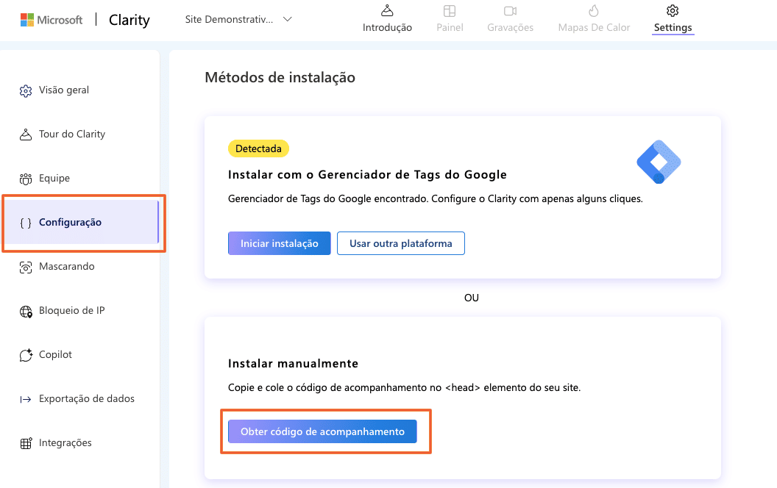
Task: Click the Settings gear icon
Action: tap(673, 10)
